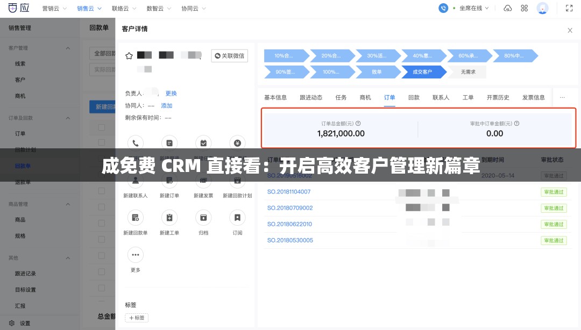581x330 pixels.
Task: Tick the bottom visible row checkbox
Action: 101,288
